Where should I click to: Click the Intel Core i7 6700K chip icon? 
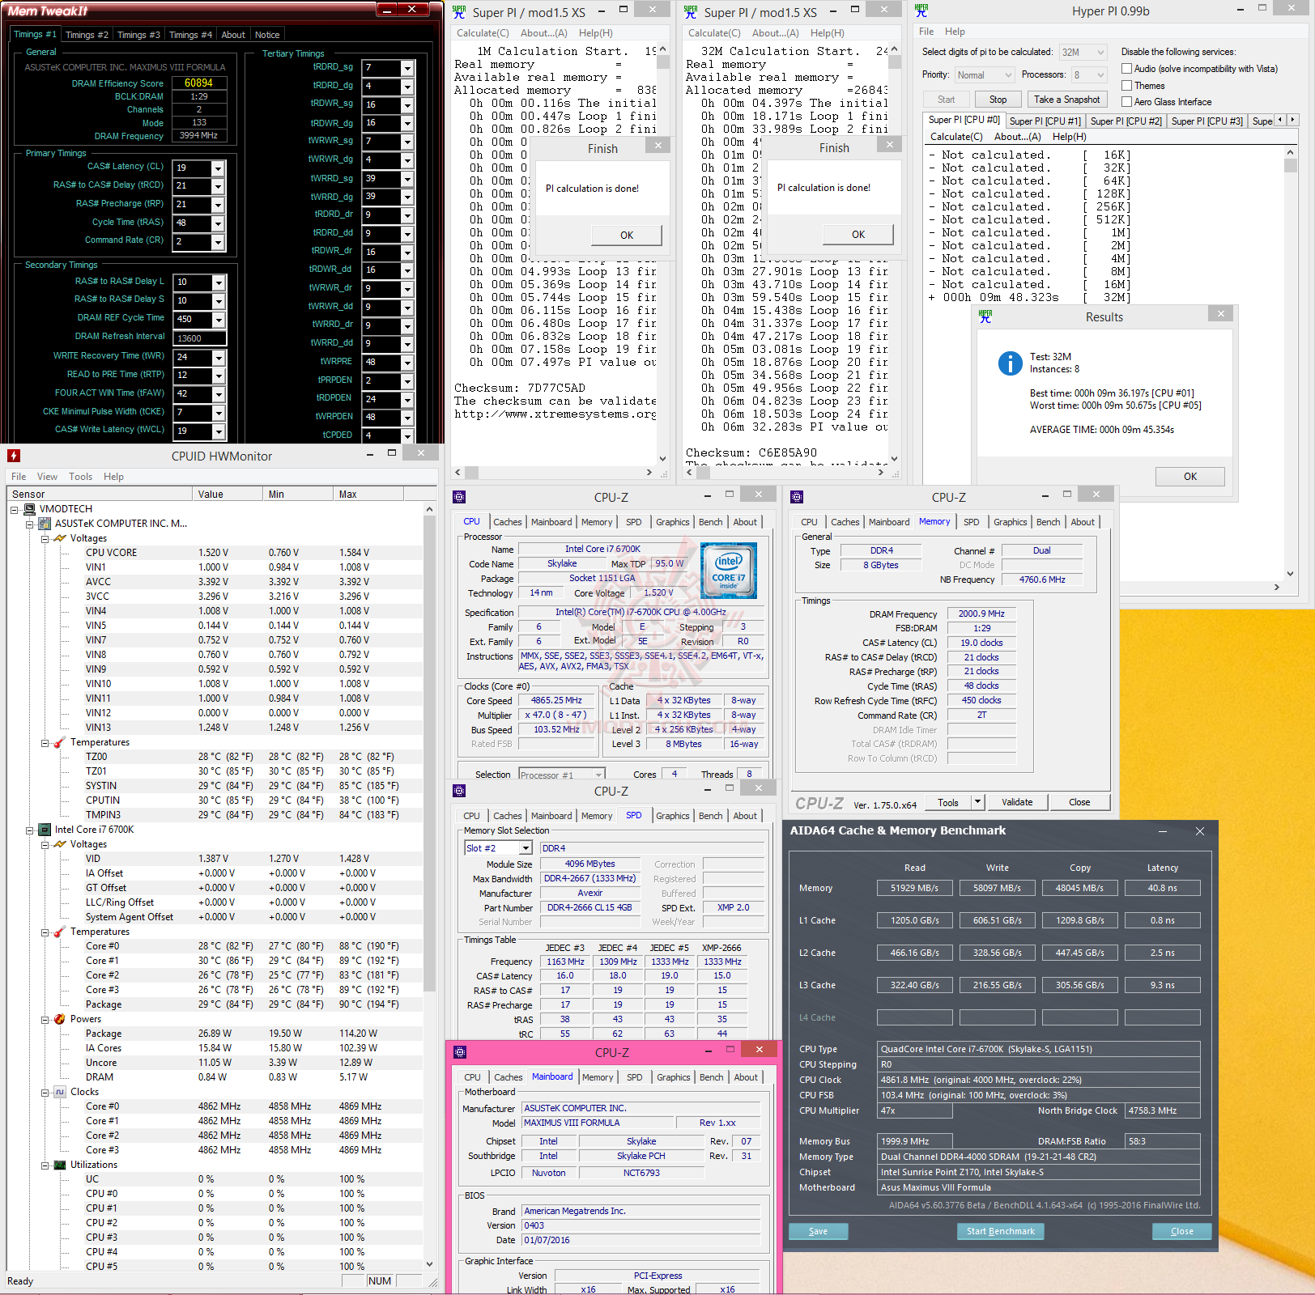point(45,830)
